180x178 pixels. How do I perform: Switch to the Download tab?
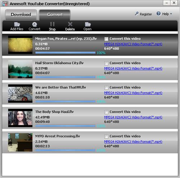[x=21, y=15]
